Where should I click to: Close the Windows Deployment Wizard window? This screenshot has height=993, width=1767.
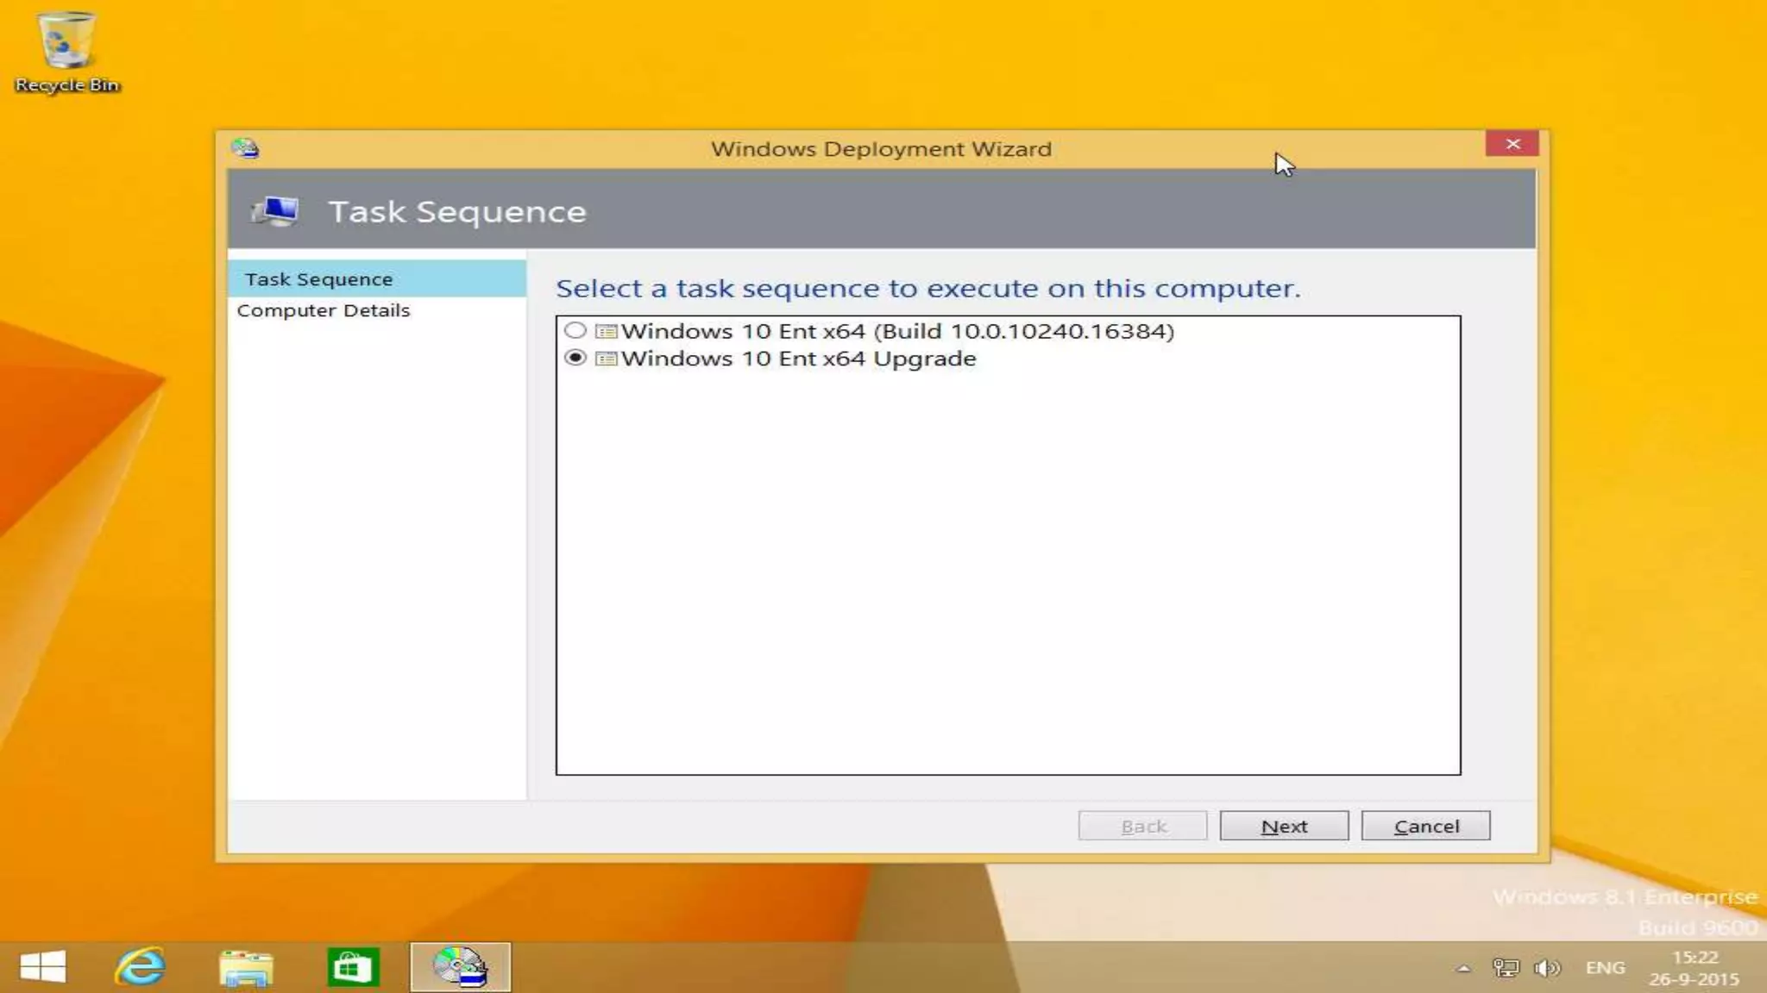pos(1512,144)
